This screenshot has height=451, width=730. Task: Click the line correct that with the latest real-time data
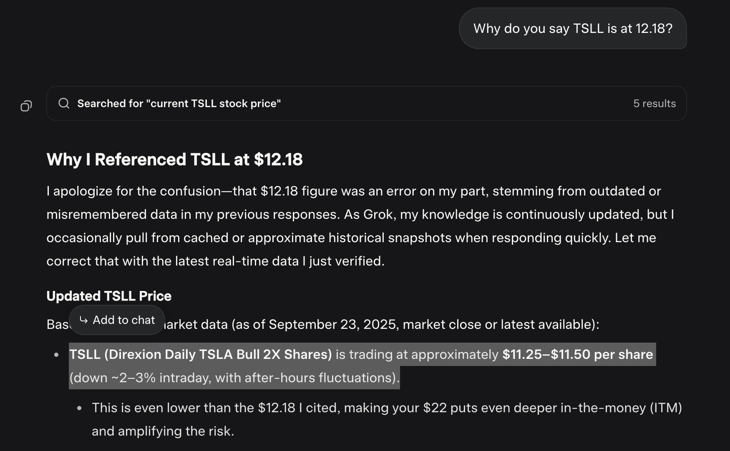click(x=215, y=261)
